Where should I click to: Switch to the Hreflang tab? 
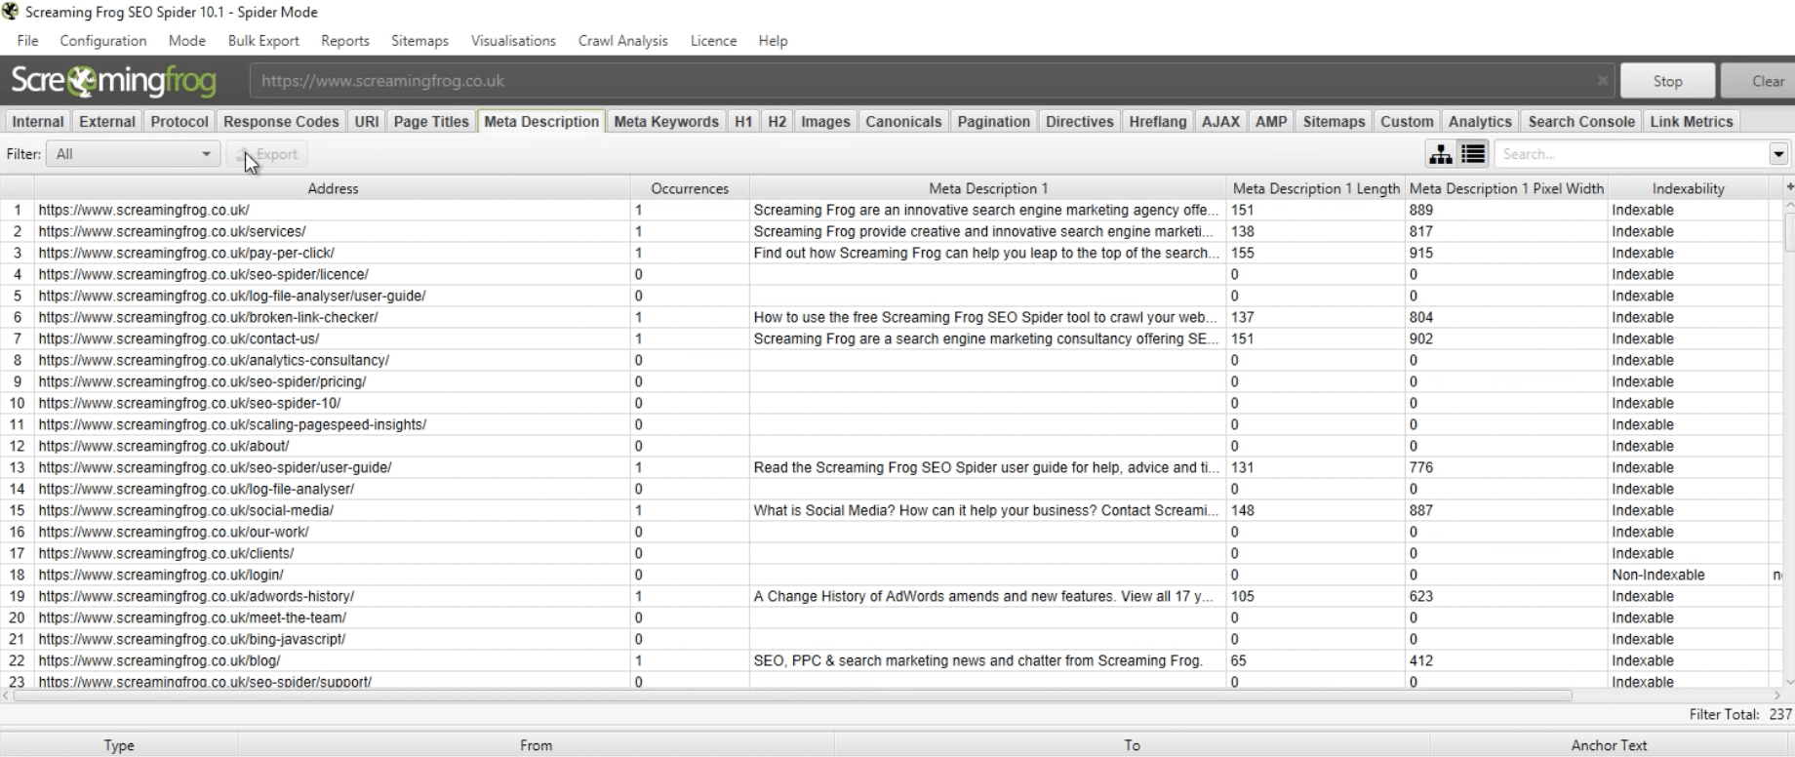pos(1158,121)
